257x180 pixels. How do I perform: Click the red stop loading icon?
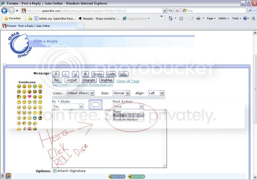click(177, 11)
